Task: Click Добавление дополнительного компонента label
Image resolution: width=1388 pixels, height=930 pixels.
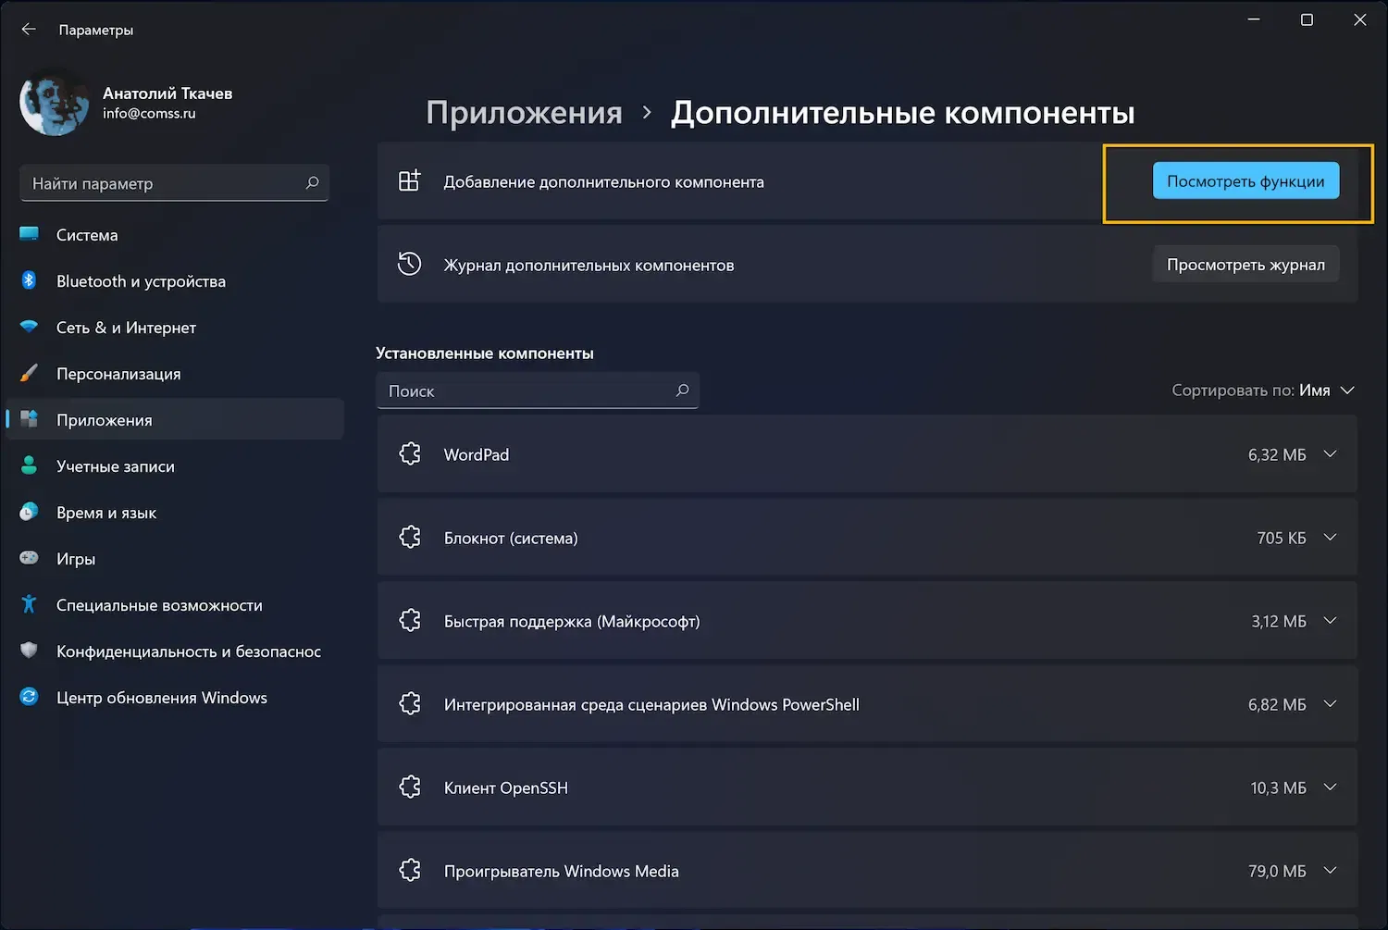Action: [604, 182]
